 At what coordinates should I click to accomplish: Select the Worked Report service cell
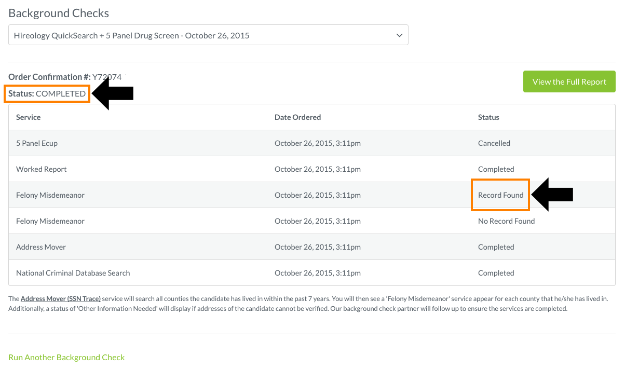42,169
